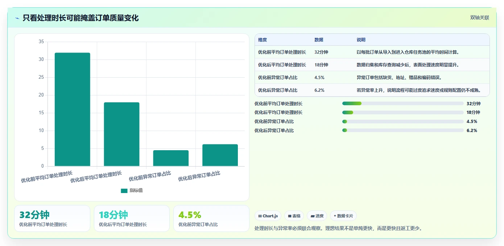Click the 优化后异常订单占比 table row label
This screenshot has width=504, height=246.
pyautogui.click(x=278, y=90)
